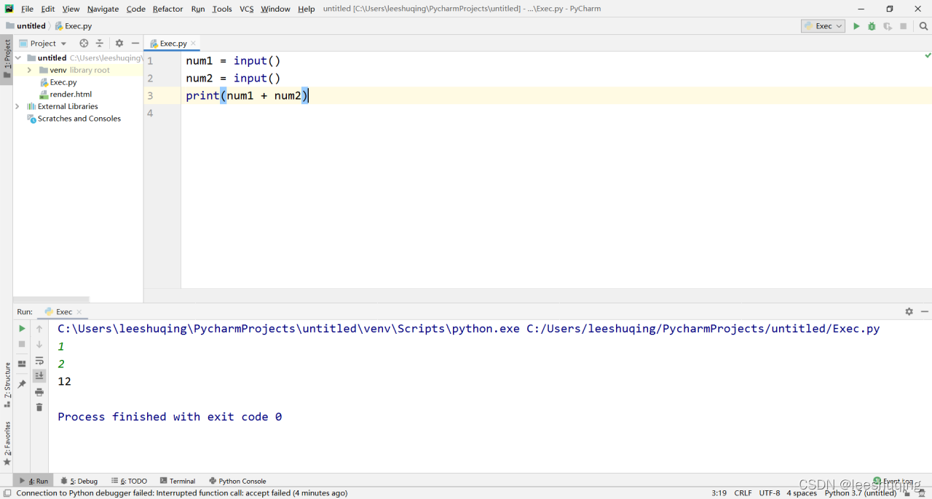Place cursor on editor line 4

tap(556, 113)
